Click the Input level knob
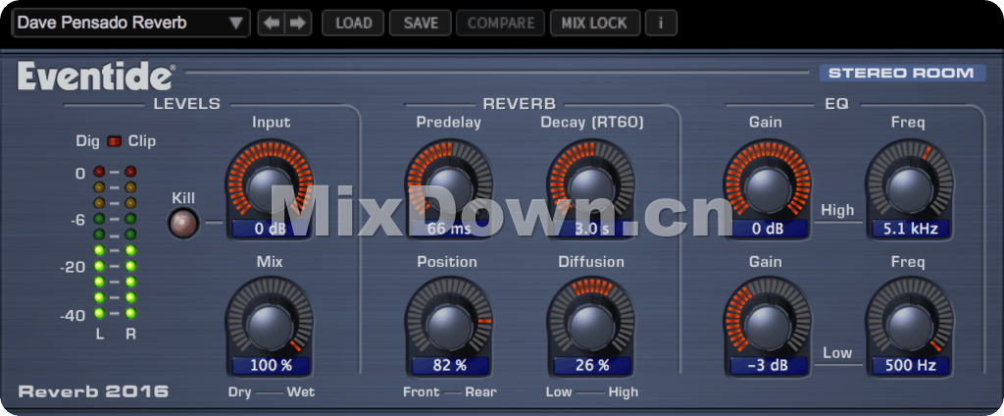 pyautogui.click(x=271, y=183)
